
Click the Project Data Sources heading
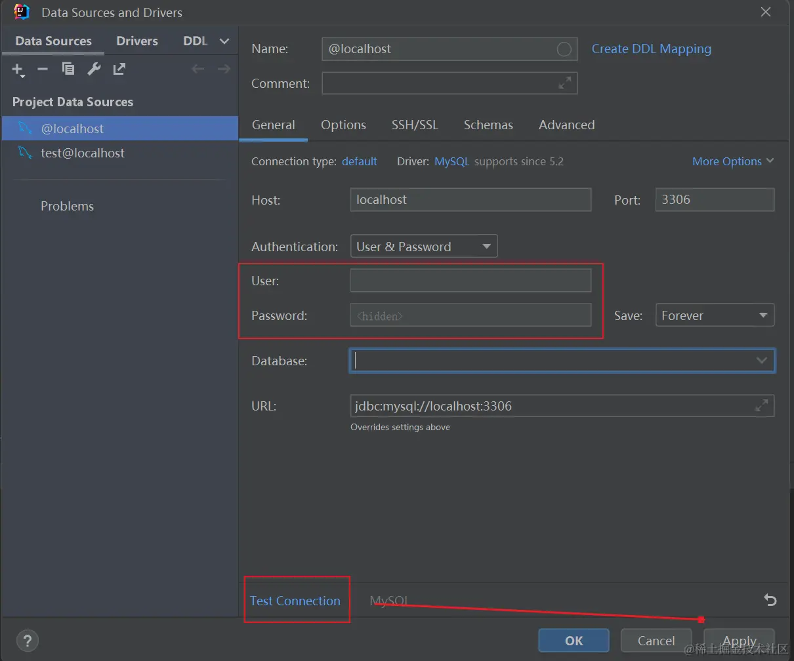pyautogui.click(x=73, y=102)
